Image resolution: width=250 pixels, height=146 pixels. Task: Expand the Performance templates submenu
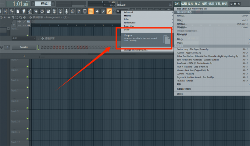click(x=147, y=23)
